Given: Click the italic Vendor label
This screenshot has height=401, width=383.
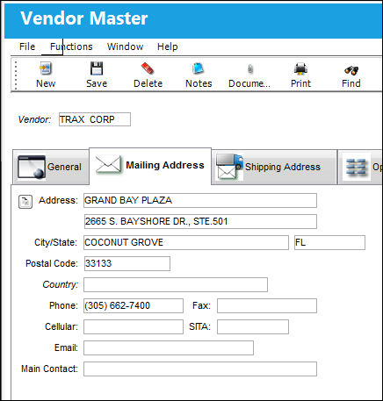Looking at the screenshot, I should pos(34,119).
